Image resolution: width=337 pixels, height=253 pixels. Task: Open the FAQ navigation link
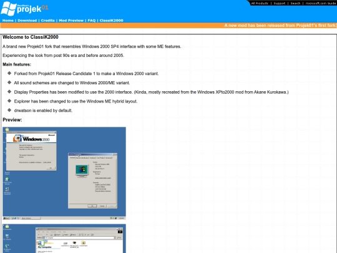[x=92, y=21]
